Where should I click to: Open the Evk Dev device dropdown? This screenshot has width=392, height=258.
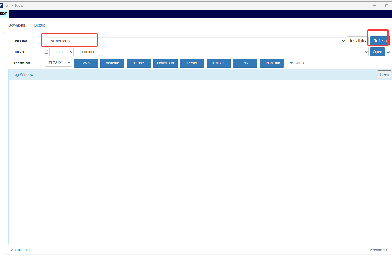pos(195,41)
